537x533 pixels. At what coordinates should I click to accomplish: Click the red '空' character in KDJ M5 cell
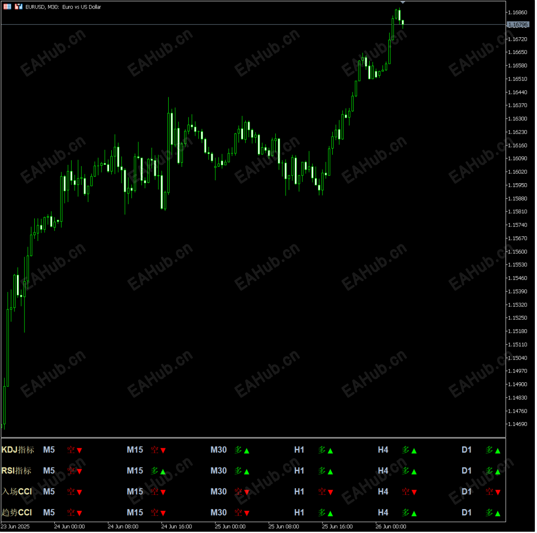pyautogui.click(x=71, y=450)
